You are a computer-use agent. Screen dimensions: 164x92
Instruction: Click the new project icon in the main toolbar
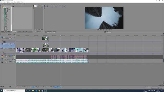point(1,4)
